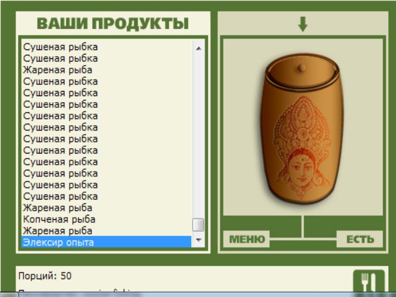Select the Элексир опыта list row
396x297 pixels.
106,242
